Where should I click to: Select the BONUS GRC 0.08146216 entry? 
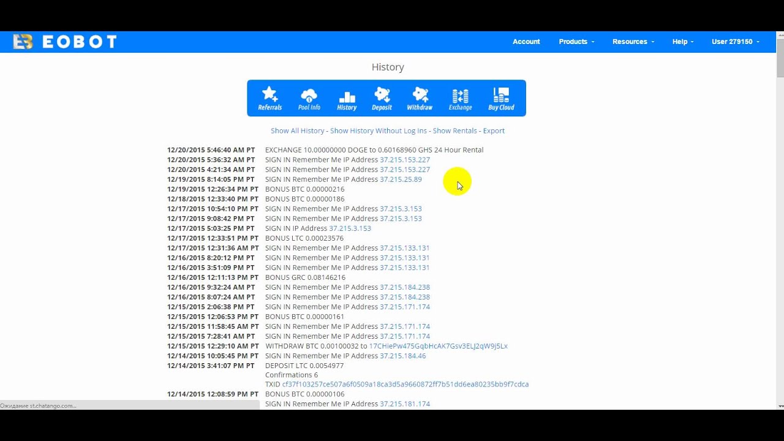pos(305,277)
